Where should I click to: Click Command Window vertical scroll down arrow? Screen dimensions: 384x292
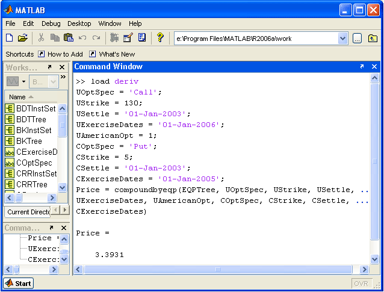(x=374, y=259)
